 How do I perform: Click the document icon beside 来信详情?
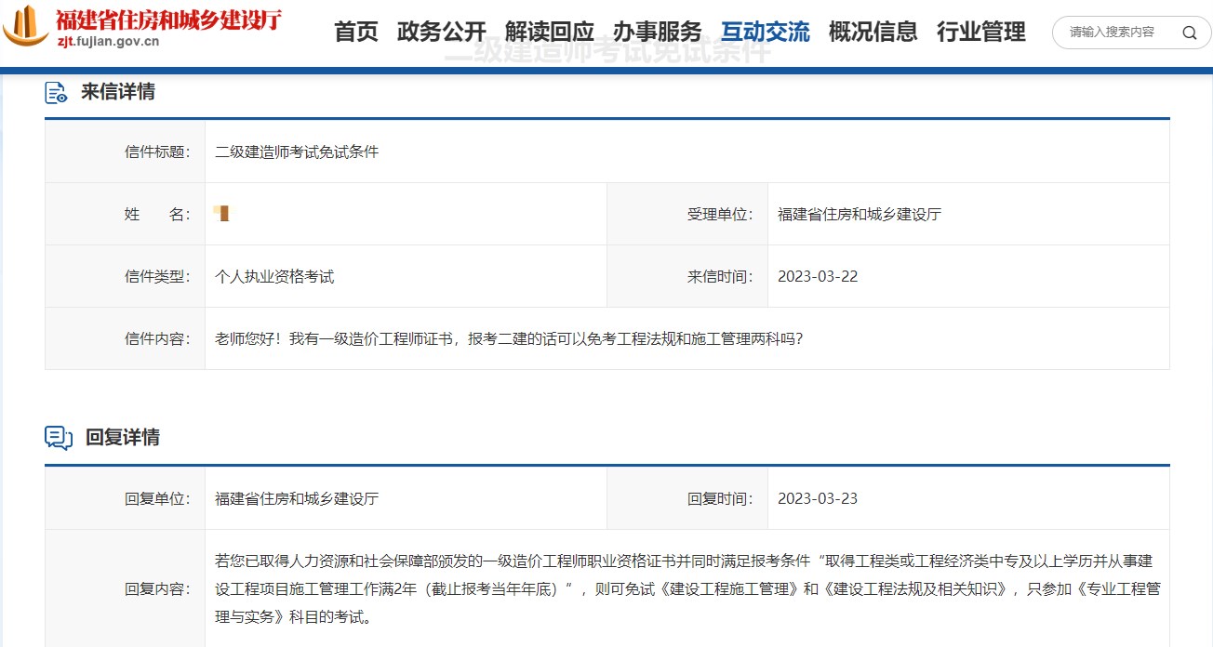tap(56, 92)
